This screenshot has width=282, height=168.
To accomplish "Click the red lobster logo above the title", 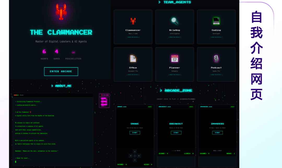I will point(61,12).
